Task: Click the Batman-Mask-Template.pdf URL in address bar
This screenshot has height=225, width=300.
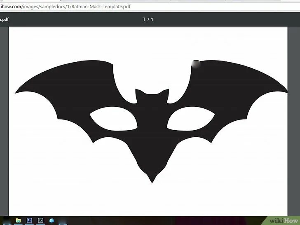Action: [65, 7]
